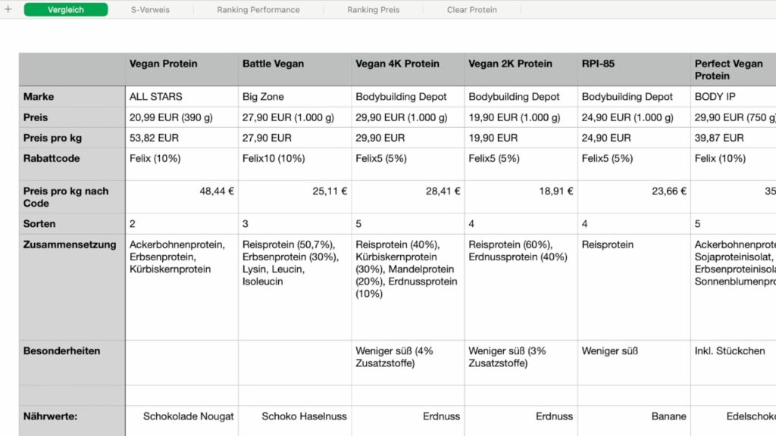Click the Marke row label
The image size is (776, 436).
[x=72, y=97]
